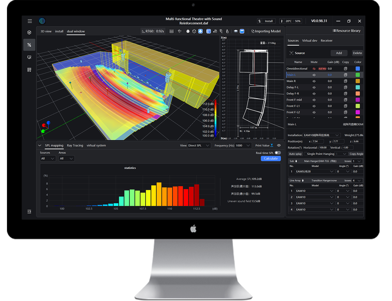Switch to the Virtual dev tab

point(310,41)
